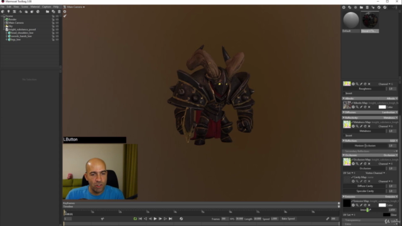402x226 pixels.
Task: Jump to timeline start button
Action: [x=140, y=218]
